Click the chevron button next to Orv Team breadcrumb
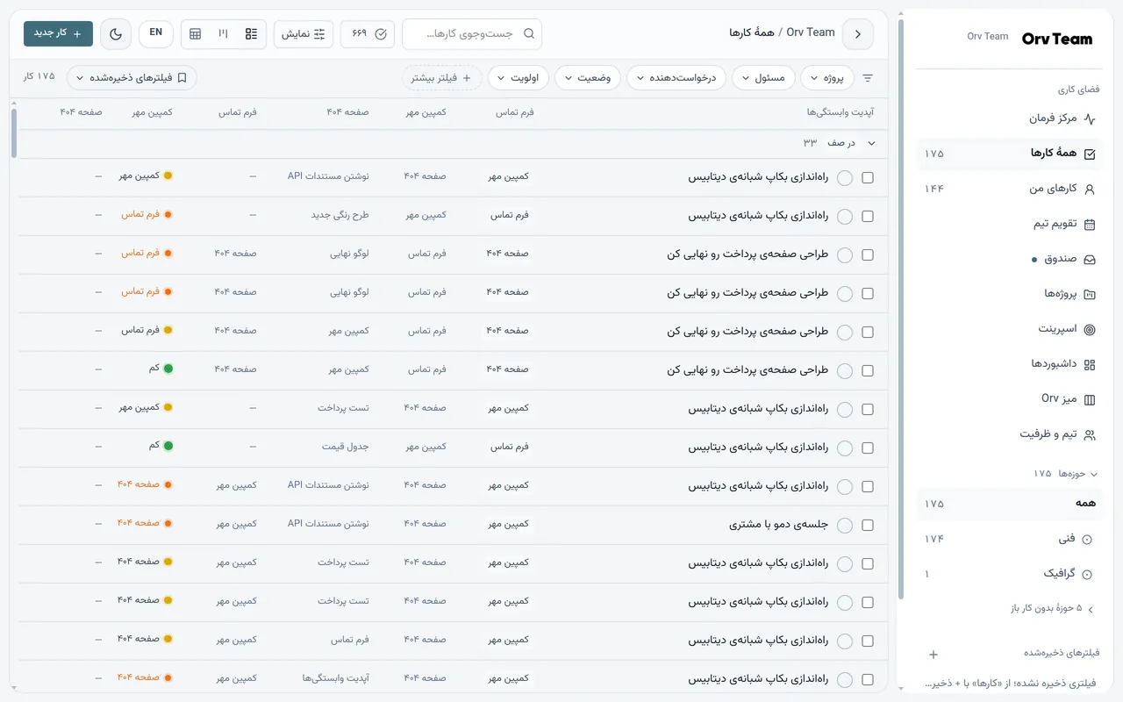 click(x=857, y=33)
